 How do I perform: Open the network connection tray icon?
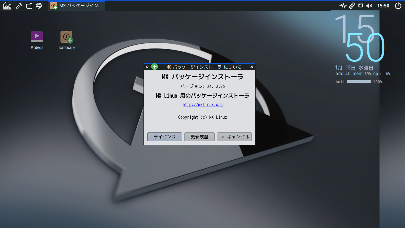[361, 6]
